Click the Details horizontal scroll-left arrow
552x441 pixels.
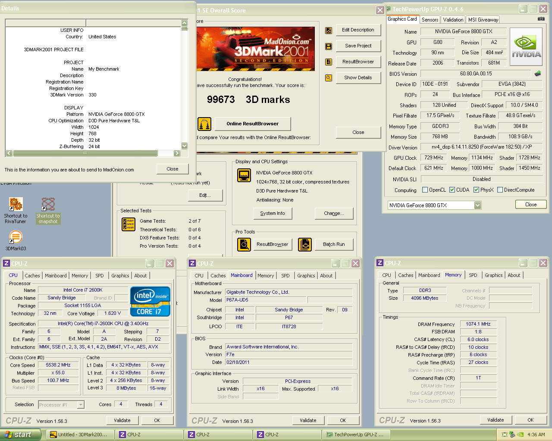coord(9,153)
